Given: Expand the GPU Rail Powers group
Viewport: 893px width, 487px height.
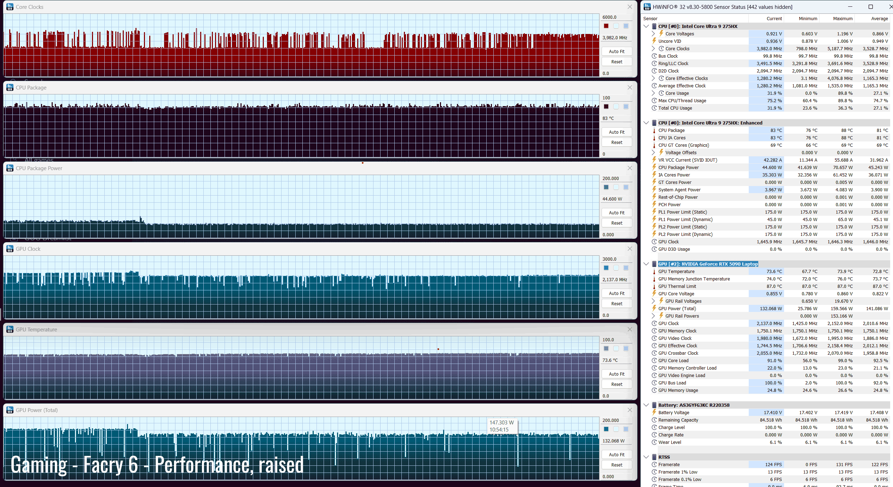Looking at the screenshot, I should 653,316.
